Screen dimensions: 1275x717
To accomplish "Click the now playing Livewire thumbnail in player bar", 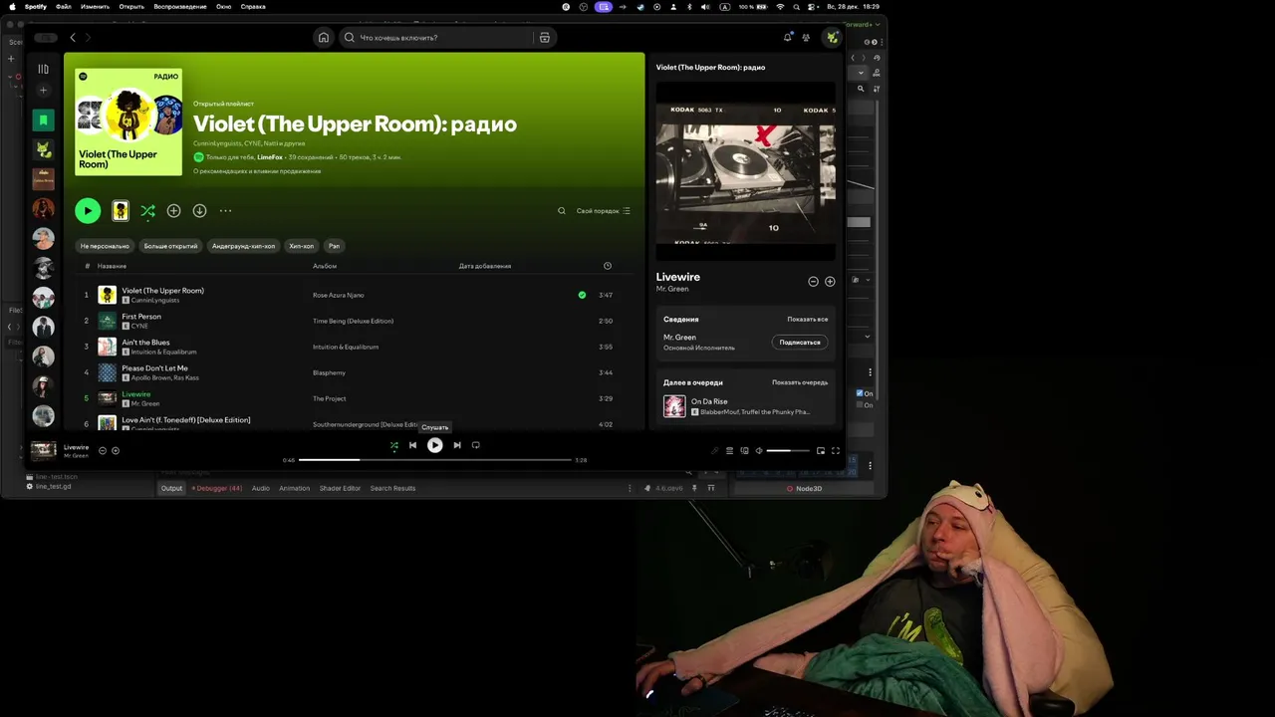I will pyautogui.click(x=43, y=450).
